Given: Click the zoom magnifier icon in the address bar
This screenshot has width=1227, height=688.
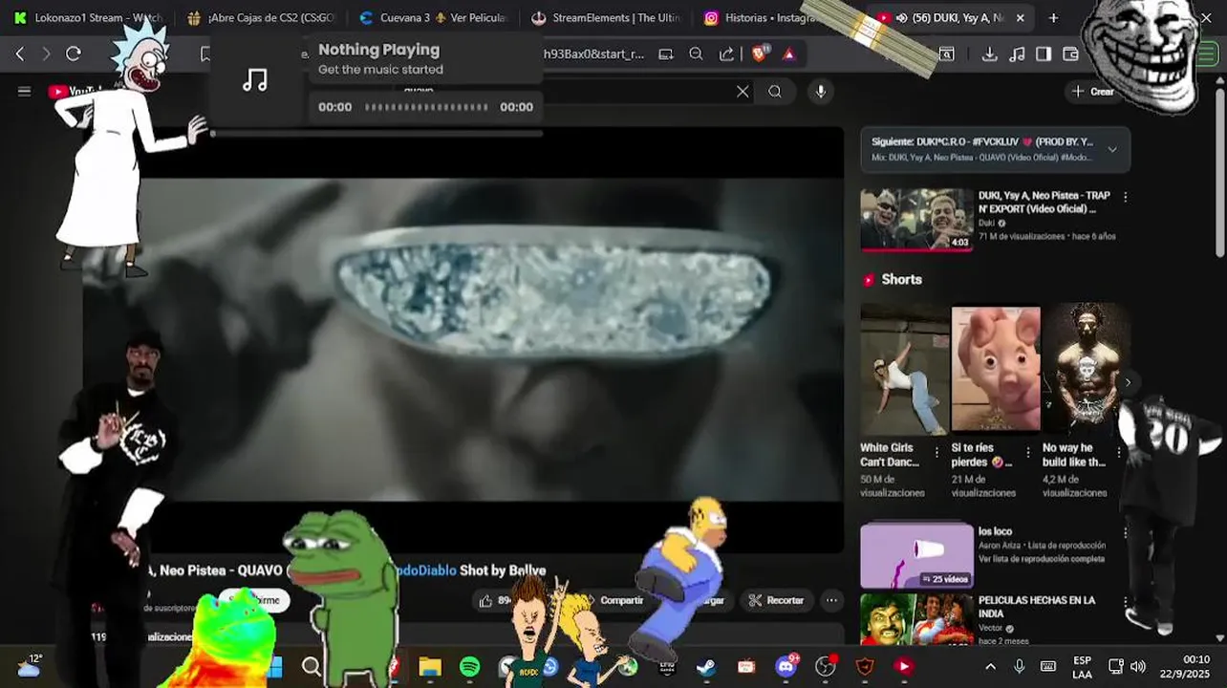Looking at the screenshot, I should click(696, 54).
